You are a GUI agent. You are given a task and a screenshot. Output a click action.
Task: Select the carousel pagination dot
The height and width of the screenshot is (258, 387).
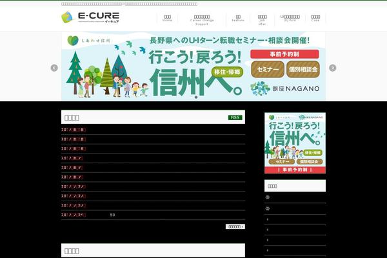click(196, 97)
